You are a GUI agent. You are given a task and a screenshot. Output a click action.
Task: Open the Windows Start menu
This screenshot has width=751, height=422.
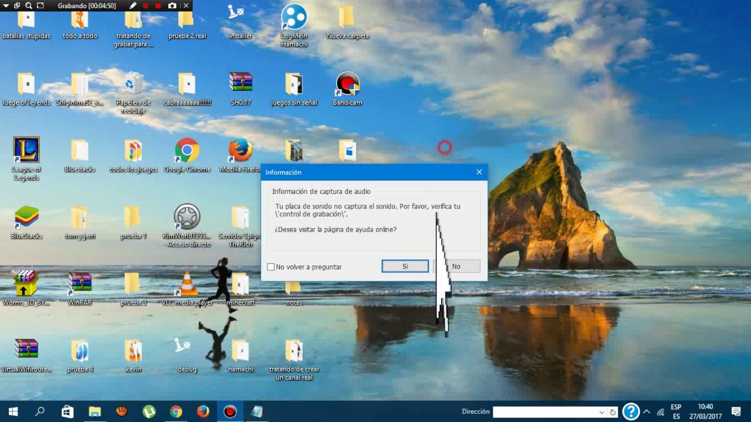click(x=13, y=411)
